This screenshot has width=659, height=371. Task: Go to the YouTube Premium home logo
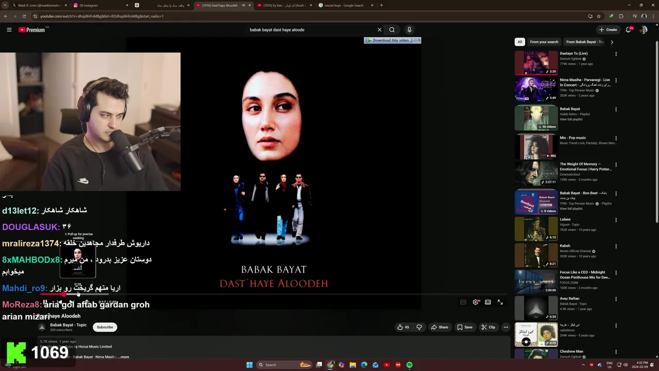[32, 30]
